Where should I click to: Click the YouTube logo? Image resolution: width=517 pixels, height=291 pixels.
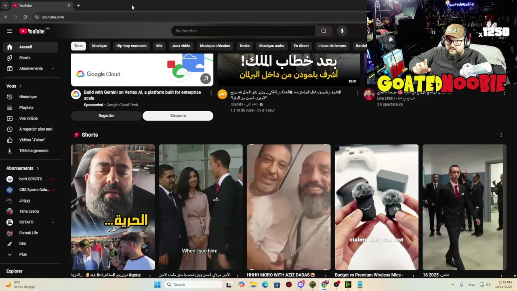(x=32, y=31)
